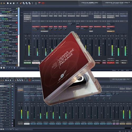Open VSL Analyzer plugin on master strip

[27, 19]
